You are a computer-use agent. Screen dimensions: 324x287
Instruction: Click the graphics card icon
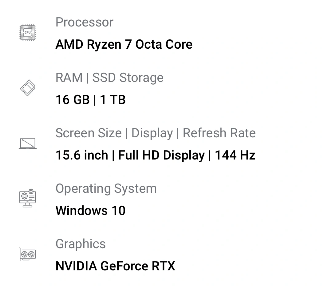(28, 254)
